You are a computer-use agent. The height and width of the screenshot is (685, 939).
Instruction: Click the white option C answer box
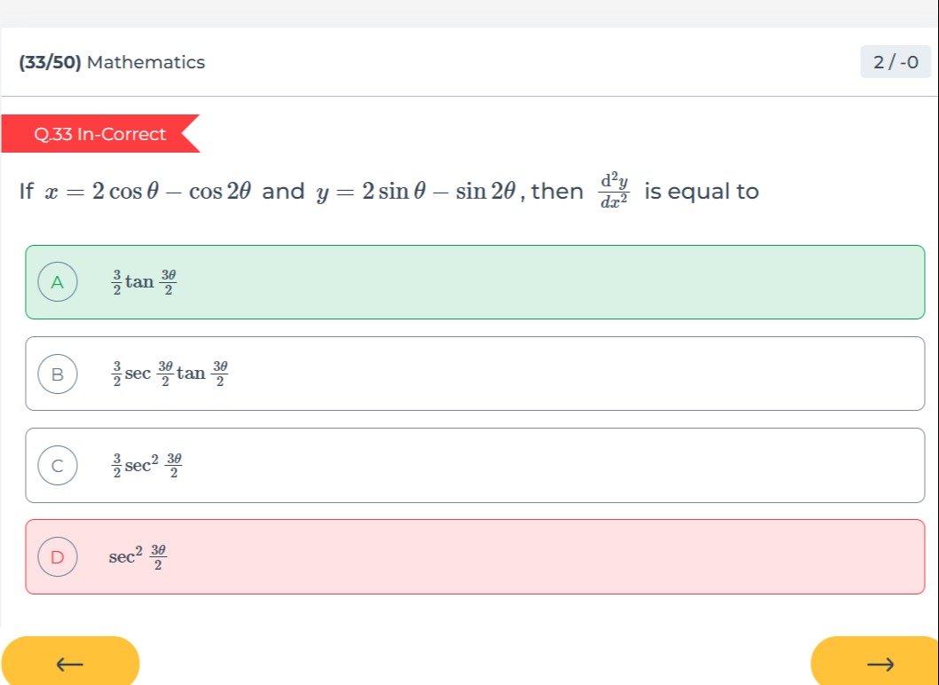click(475, 465)
